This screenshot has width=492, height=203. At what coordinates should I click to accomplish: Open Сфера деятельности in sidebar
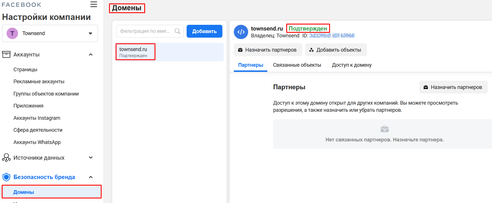point(38,130)
